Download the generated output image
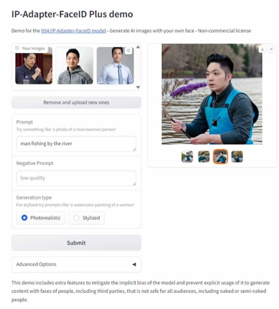The image size is (279, 309). tap(262, 49)
